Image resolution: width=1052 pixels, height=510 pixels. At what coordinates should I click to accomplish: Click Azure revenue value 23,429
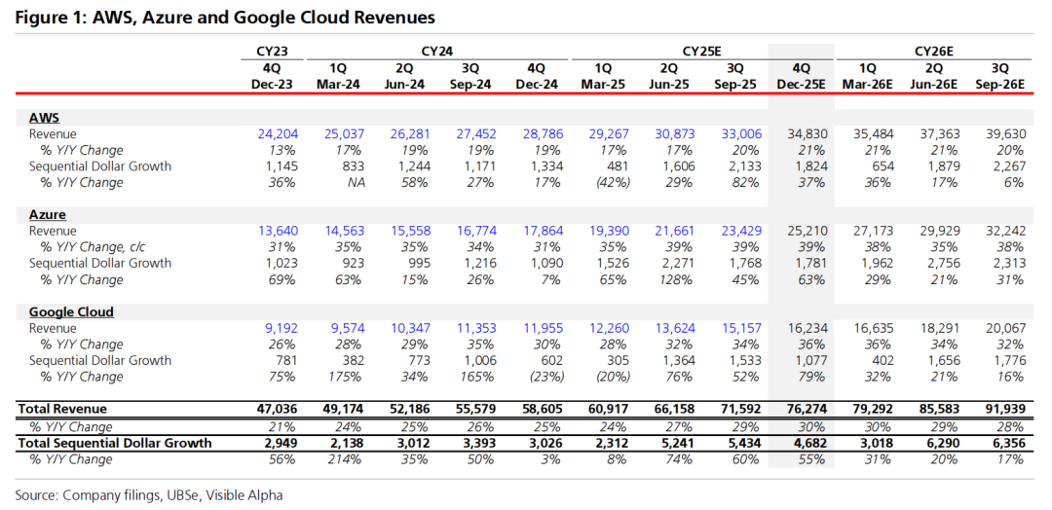tap(741, 232)
